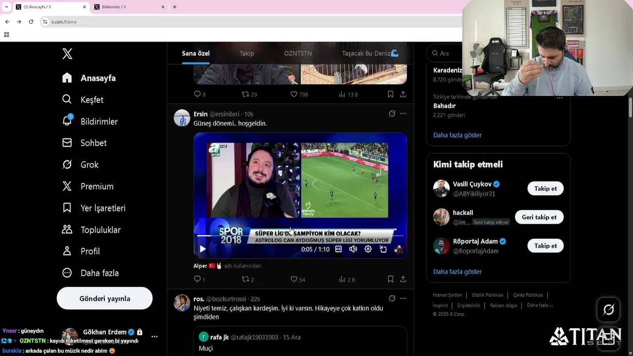Follow Röportaj Adam
Screen dimensions: 633x356
(x=545, y=246)
